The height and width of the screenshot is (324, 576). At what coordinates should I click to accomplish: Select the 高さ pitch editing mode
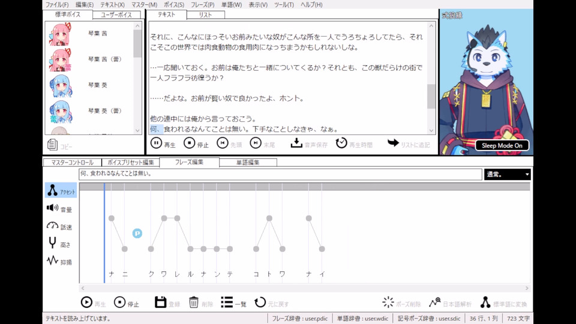pyautogui.click(x=59, y=244)
